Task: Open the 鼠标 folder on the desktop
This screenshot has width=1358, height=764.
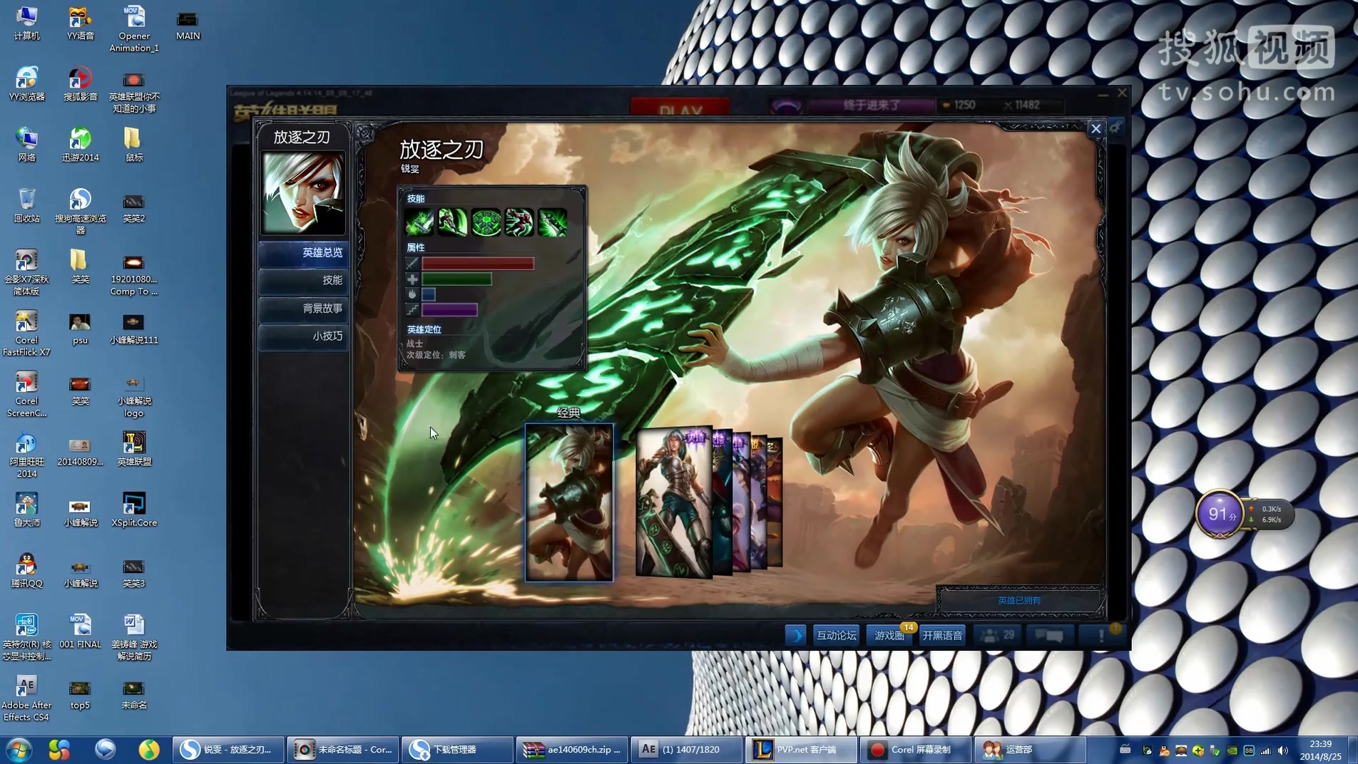Action: 134,145
